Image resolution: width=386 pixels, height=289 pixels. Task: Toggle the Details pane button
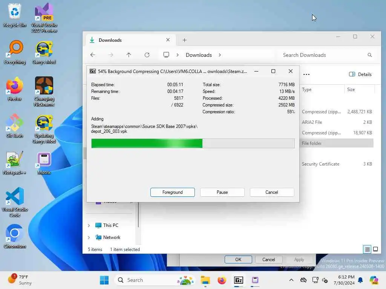360,74
